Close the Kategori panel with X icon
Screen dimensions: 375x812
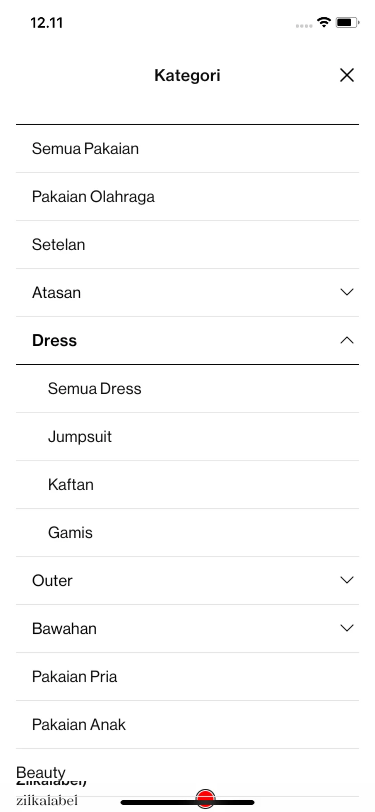(x=347, y=75)
